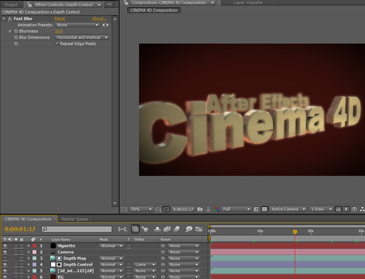
Task: Click the Auto-keyframe icon in timeline
Action: (199, 229)
